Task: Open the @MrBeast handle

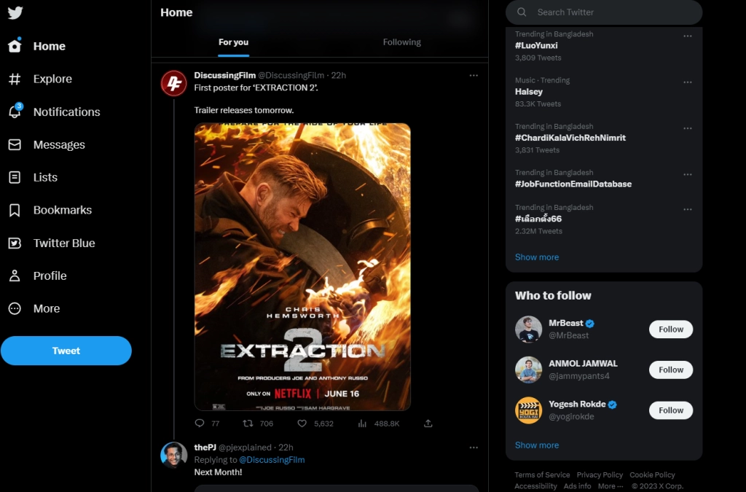Action: pyautogui.click(x=568, y=335)
